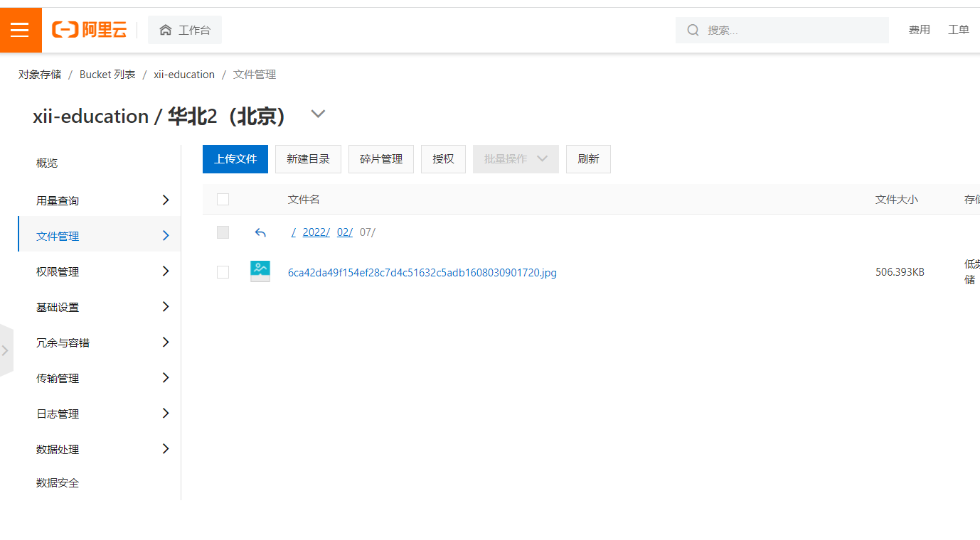
Task: Open the jpg file named 6ca42da...1720.jpg
Action: pyautogui.click(x=422, y=272)
